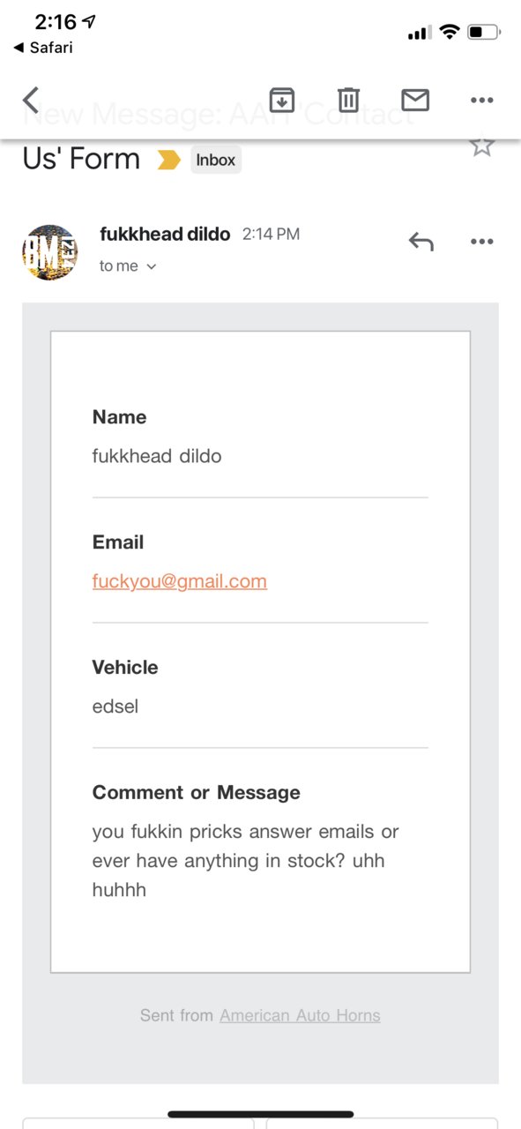Viewport: 521px width, 1129px height.
Task: Star this email conversation
Action: tap(481, 145)
